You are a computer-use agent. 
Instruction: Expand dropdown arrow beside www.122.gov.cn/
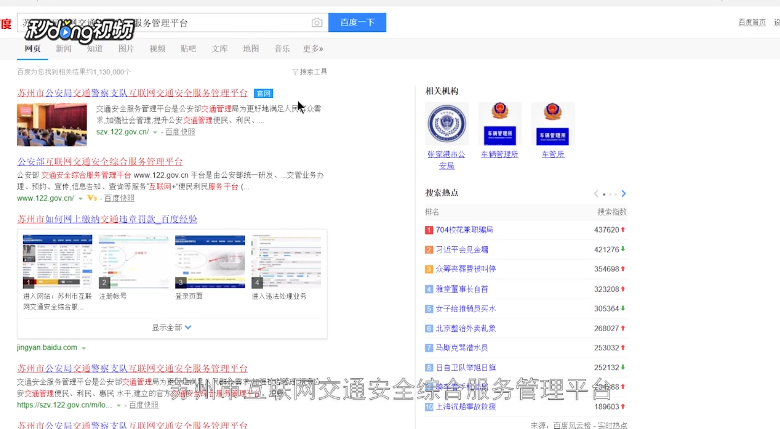click(80, 199)
